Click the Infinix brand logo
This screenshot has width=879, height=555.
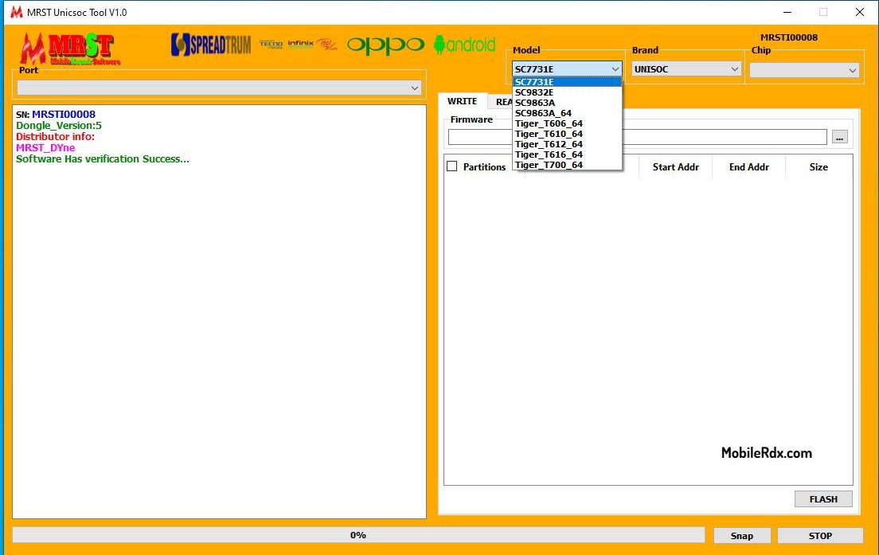coord(300,43)
